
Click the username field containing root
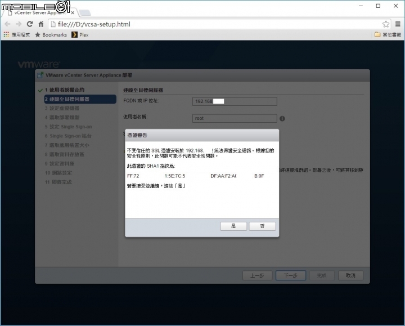tap(235, 118)
